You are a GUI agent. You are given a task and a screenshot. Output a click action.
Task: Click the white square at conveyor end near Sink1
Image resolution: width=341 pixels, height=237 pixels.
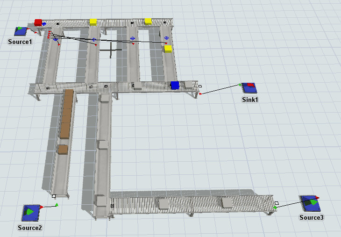point(200,86)
